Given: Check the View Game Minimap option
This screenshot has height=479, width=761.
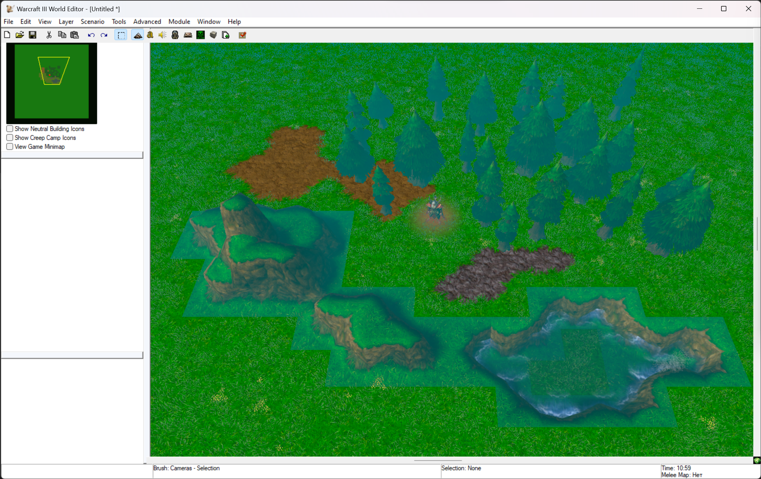Looking at the screenshot, I should coord(10,147).
